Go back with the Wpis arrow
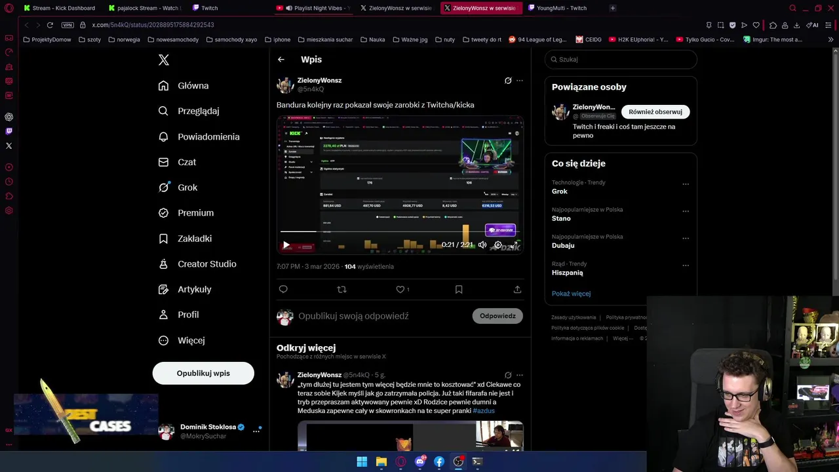839x472 pixels. pos(281,59)
